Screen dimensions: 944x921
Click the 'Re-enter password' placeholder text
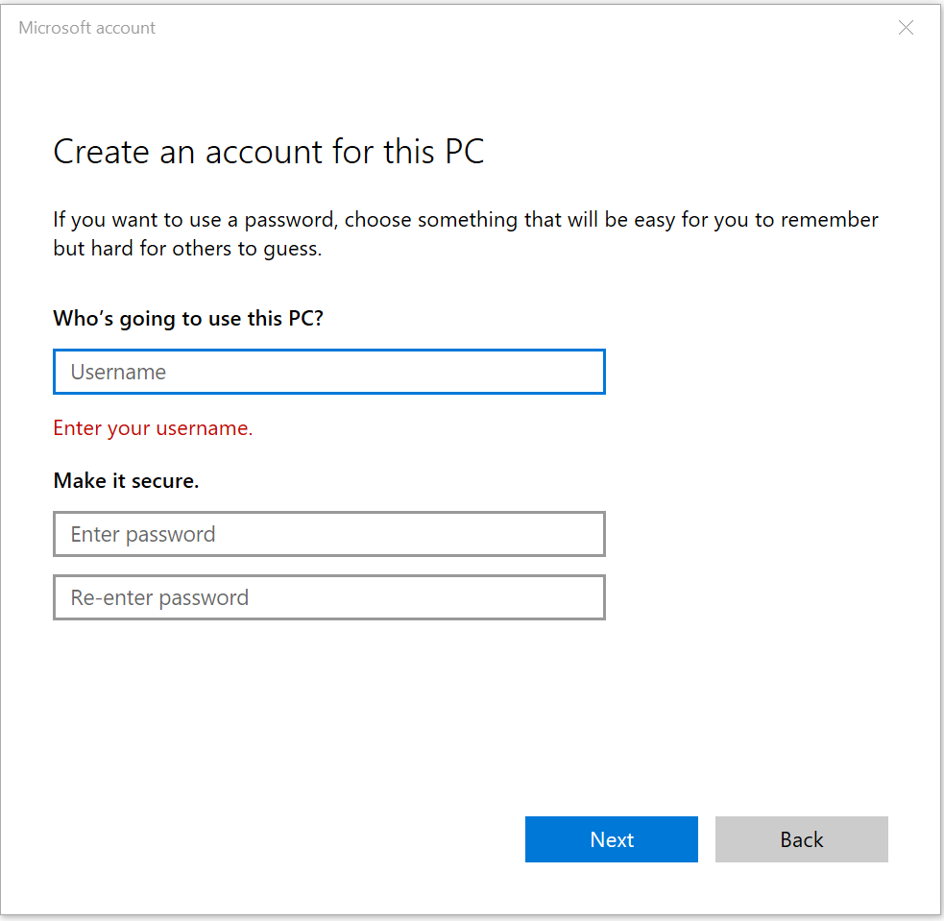tap(159, 597)
